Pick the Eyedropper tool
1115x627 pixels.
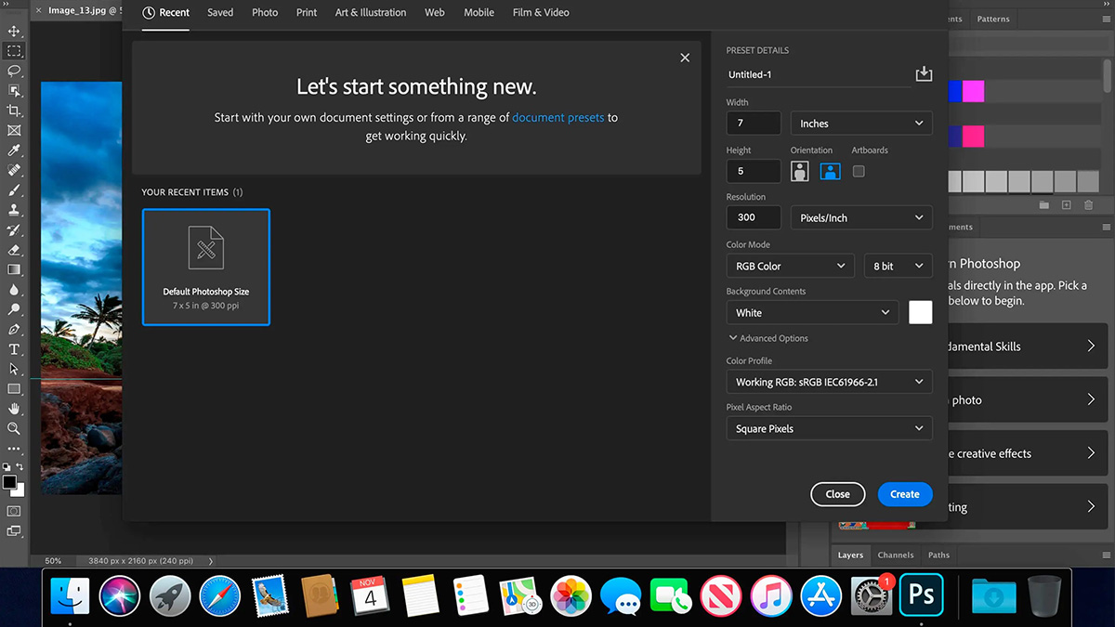[x=14, y=150]
